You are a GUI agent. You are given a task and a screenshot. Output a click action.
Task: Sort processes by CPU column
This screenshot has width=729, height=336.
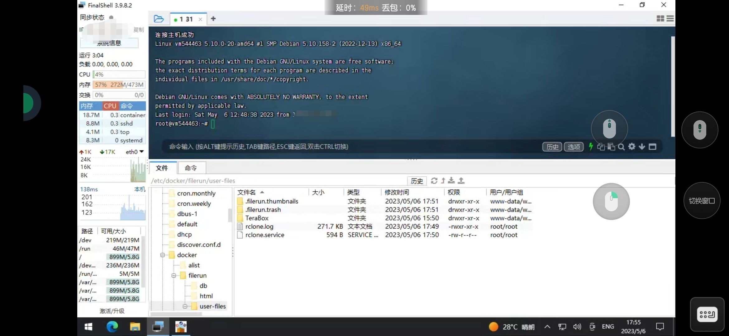tap(110, 106)
